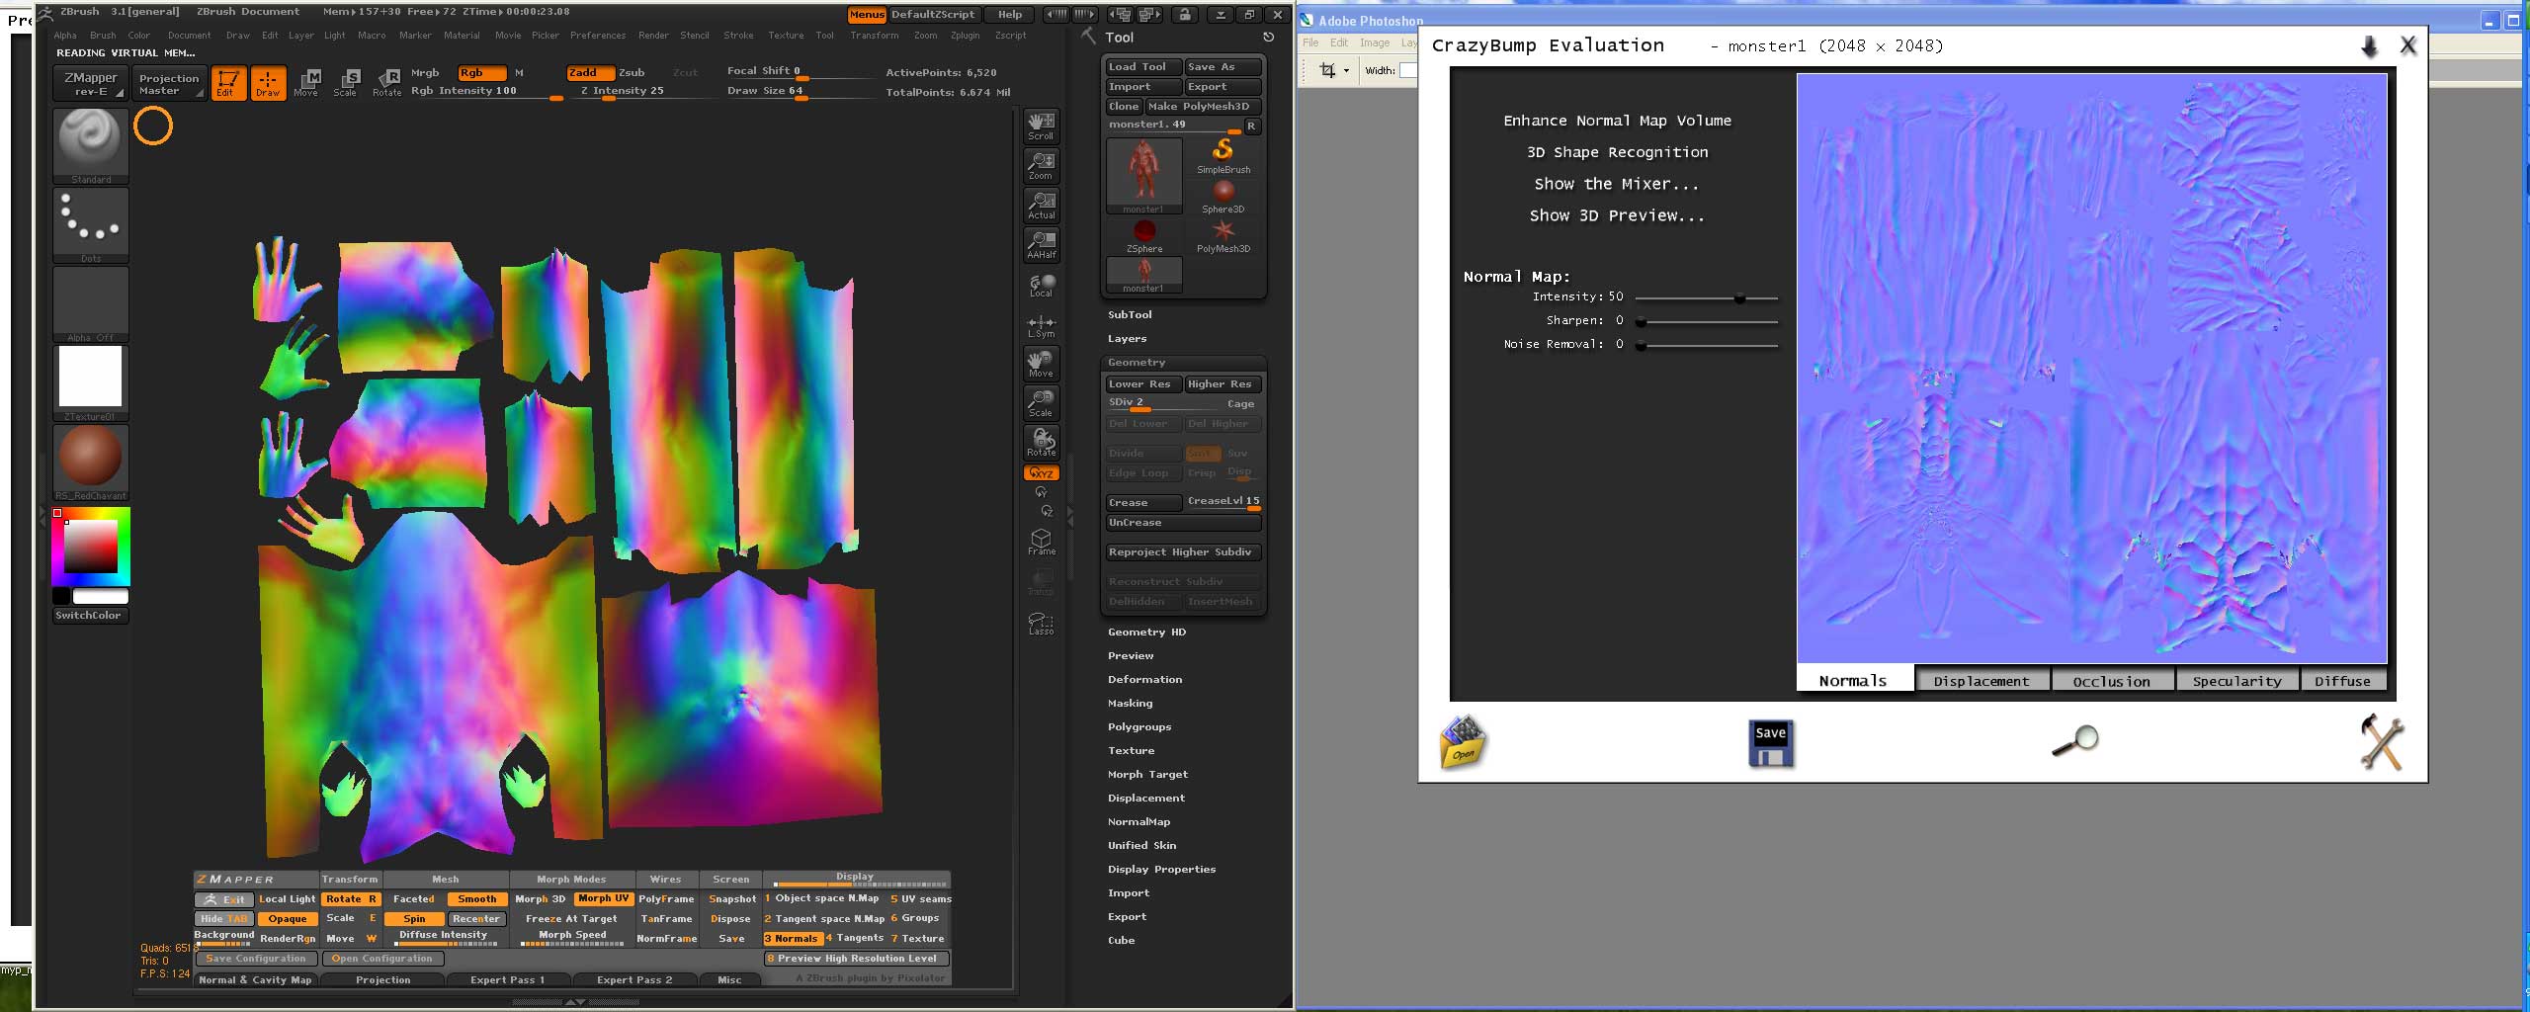
Task: Toggle Opaque option in ZMapper
Action: 288,919
